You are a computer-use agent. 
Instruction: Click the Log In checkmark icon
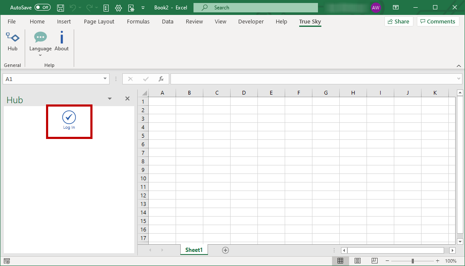(x=69, y=117)
